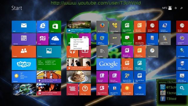Viewport: 188px width, 106px height.
Task: Launch the VMware Workstation tile
Action: pyautogui.click(x=102, y=39)
